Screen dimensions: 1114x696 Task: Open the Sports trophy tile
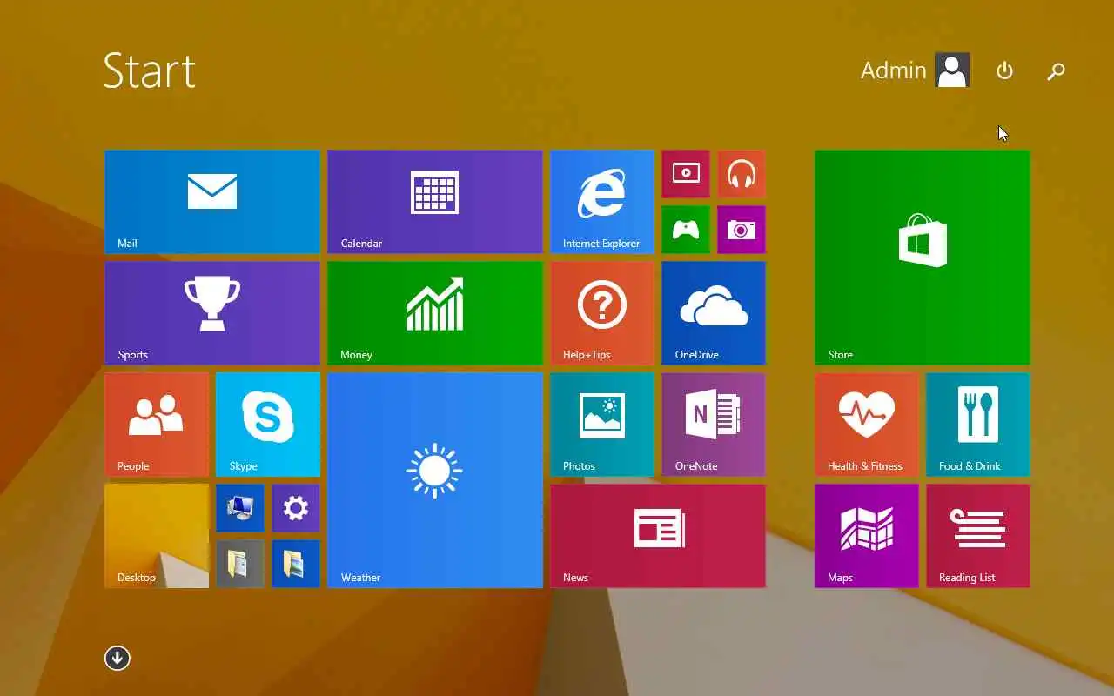click(x=212, y=313)
